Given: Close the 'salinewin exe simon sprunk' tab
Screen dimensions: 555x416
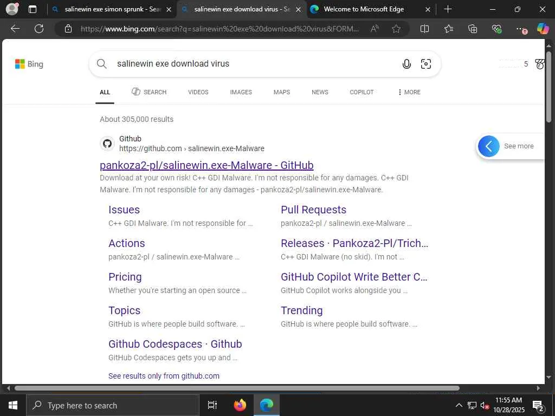Looking at the screenshot, I should (x=169, y=9).
